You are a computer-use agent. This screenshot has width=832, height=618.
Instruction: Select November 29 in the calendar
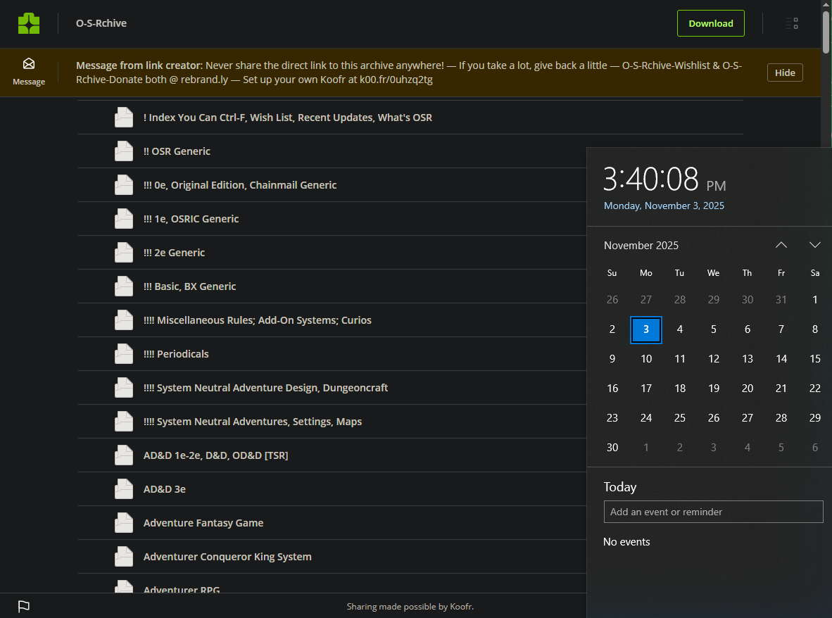[815, 418]
